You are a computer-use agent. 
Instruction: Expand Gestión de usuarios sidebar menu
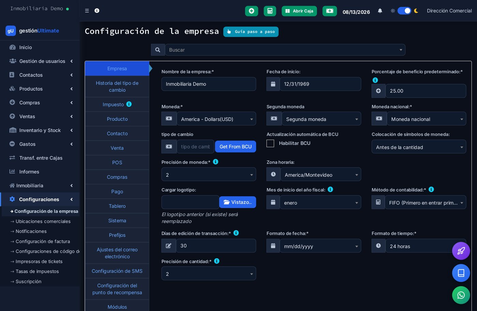tap(40, 61)
